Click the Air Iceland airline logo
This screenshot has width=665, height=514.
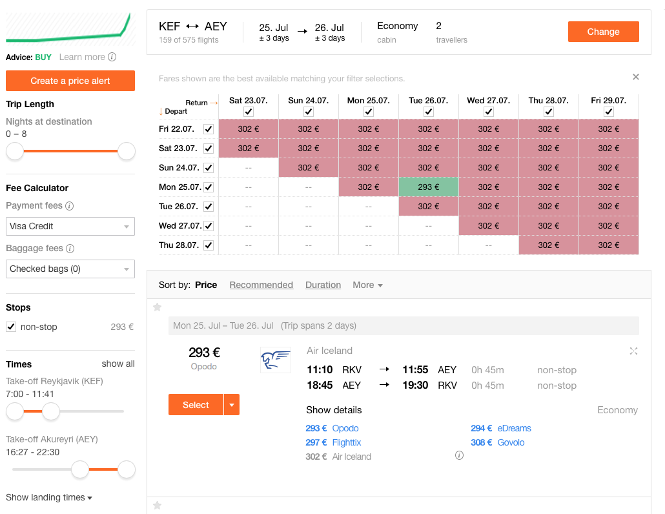click(x=275, y=360)
